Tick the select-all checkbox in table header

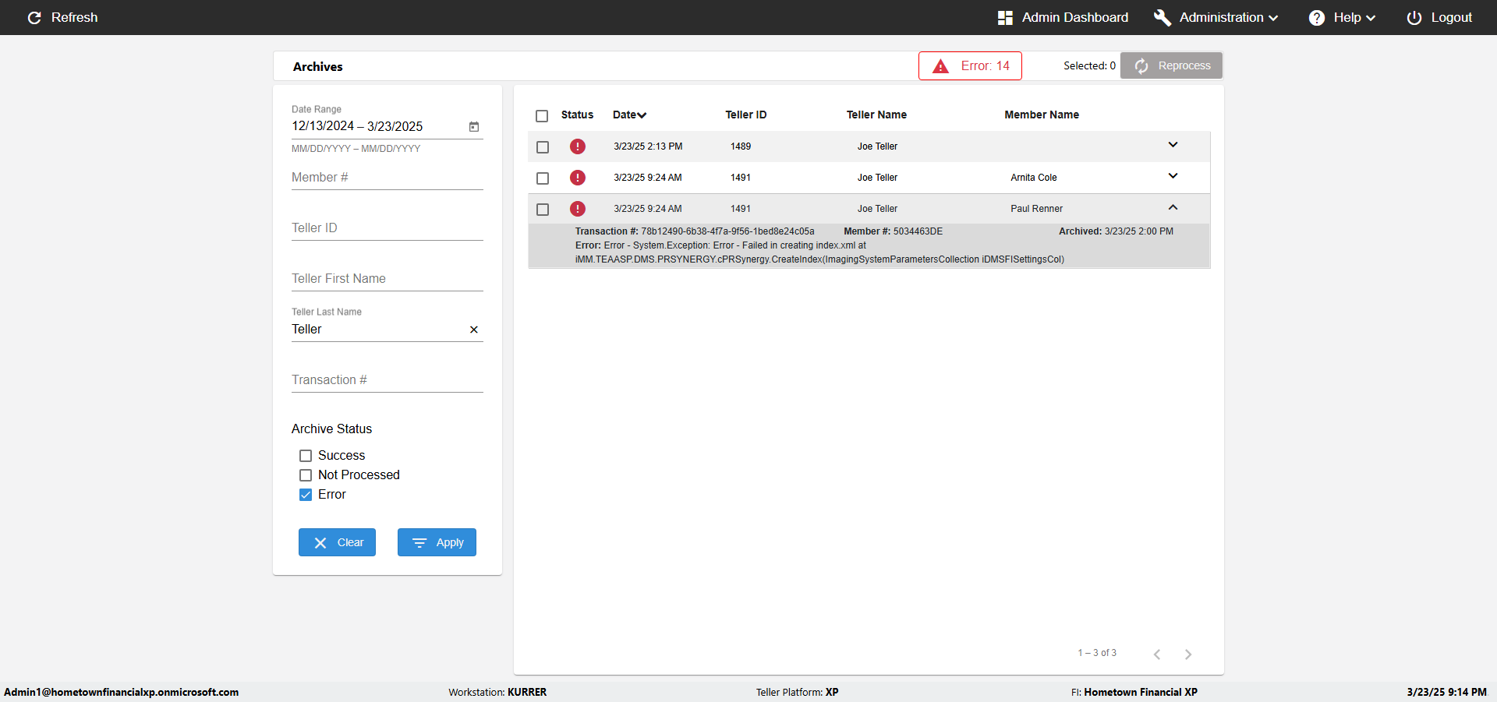pos(542,116)
